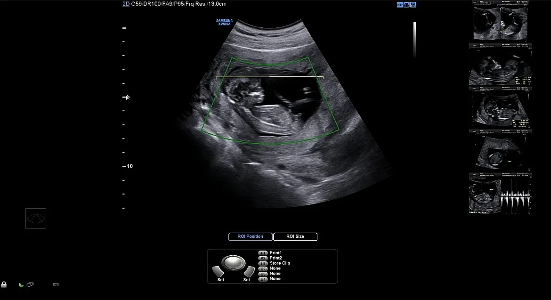Click the depth scale 10 marker
This screenshot has height=300, width=551.
[128, 166]
